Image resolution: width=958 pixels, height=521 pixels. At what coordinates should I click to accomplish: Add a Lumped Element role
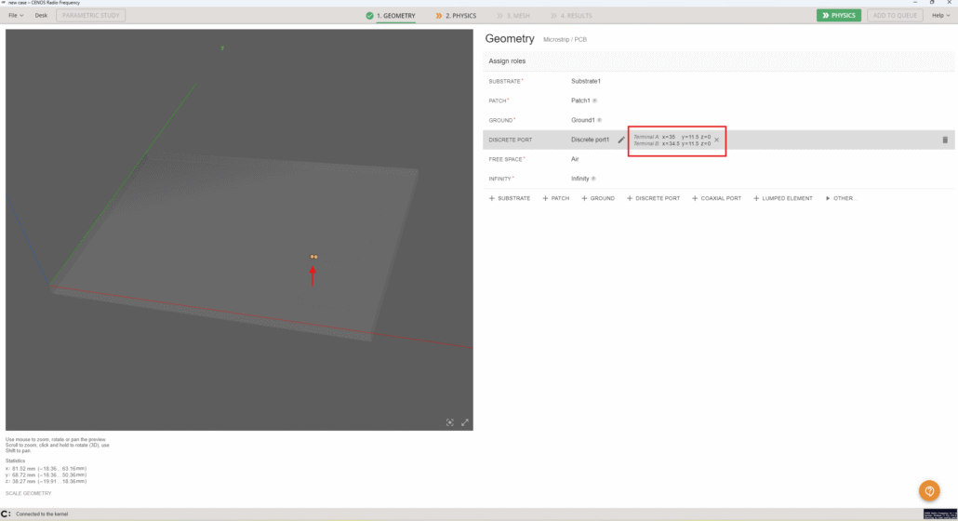782,198
